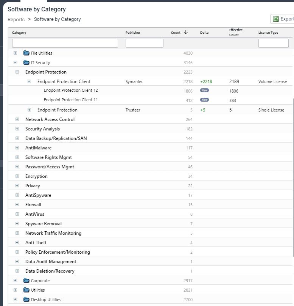Image resolution: width=294 pixels, height=306 pixels.
Task: Click the 383 effective count value
Action: [x=232, y=100]
